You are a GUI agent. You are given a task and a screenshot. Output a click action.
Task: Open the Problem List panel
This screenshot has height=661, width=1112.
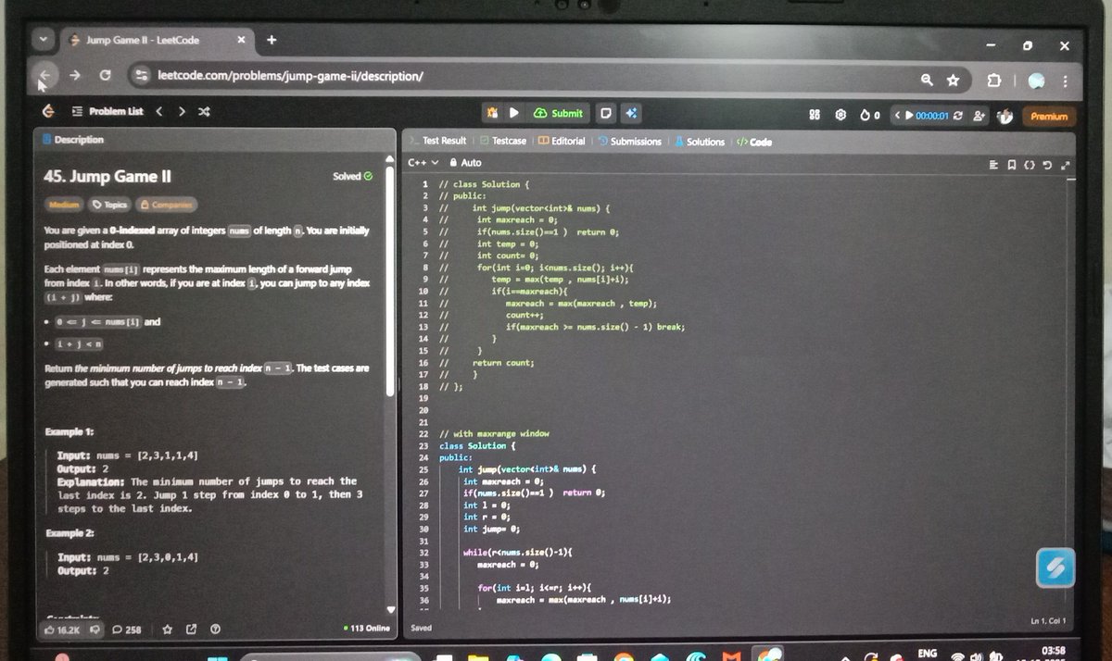point(107,111)
